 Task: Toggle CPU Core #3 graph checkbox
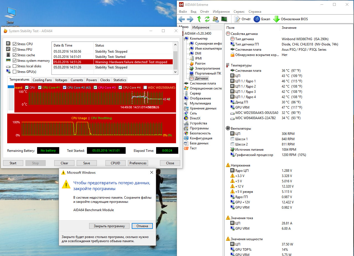[x=95, y=88]
